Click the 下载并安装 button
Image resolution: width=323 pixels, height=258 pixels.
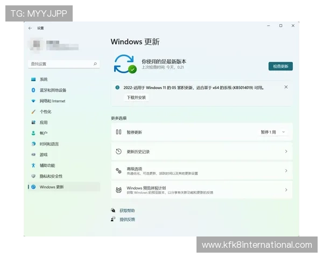point(136,97)
